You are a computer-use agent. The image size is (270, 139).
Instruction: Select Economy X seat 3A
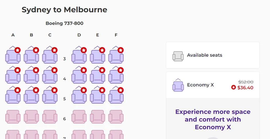tap(13, 57)
